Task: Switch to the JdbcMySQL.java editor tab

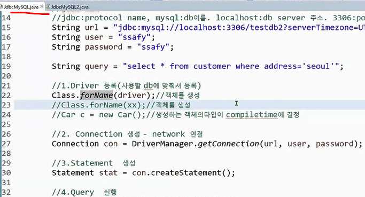Action: [x=21, y=7]
